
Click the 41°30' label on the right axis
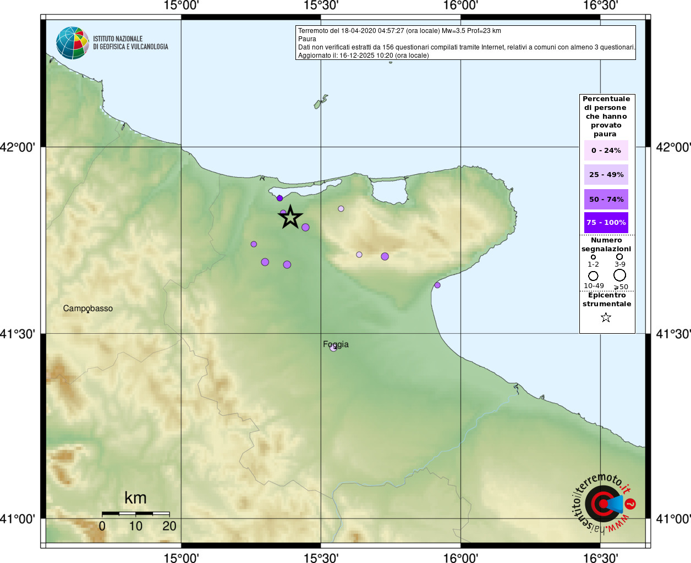click(x=673, y=334)
